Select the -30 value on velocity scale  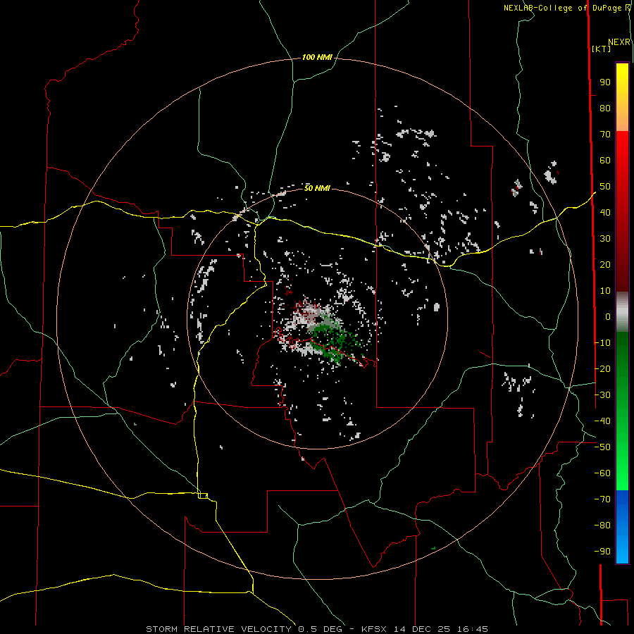pyautogui.click(x=602, y=395)
